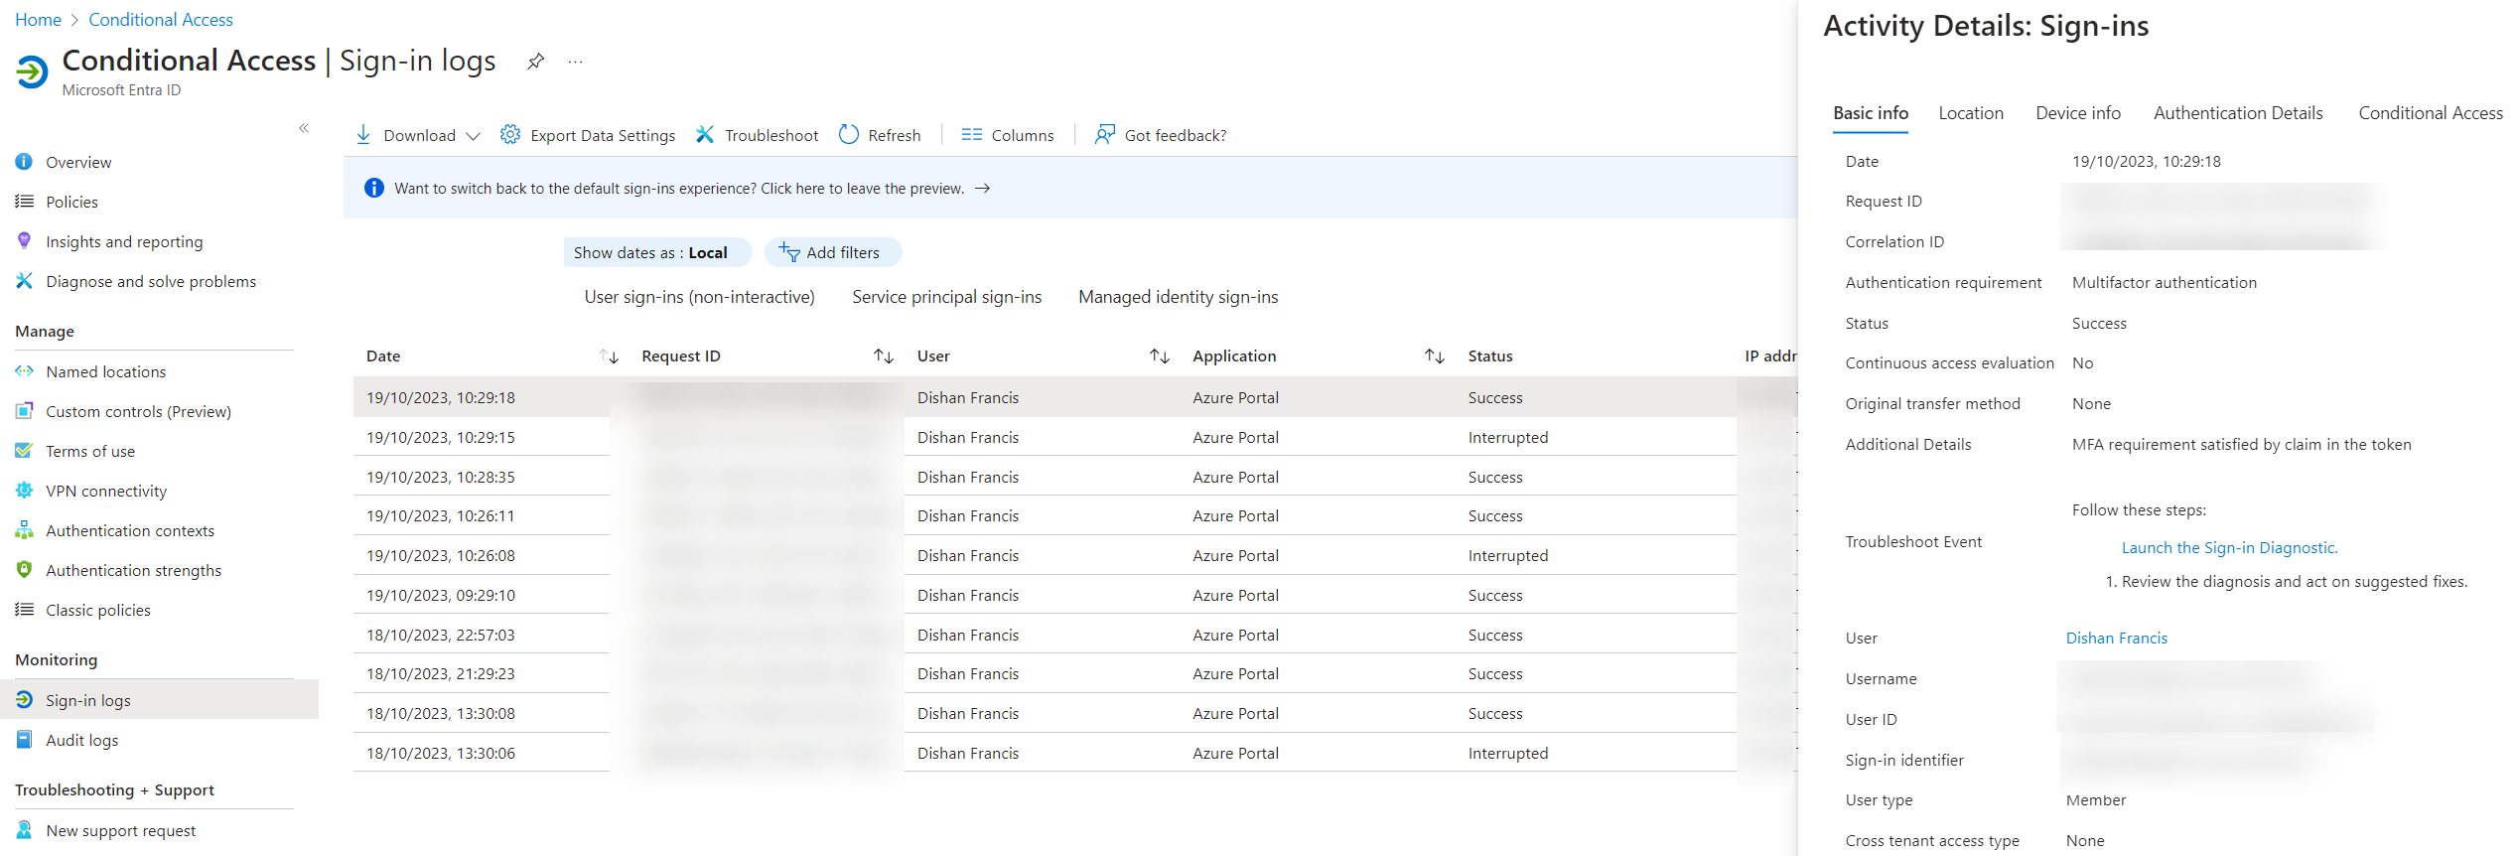
Task: Click the Custom controls (Preview) icon
Action: [x=24, y=411]
